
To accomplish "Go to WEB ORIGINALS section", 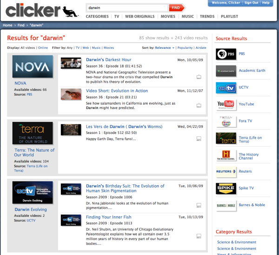I will coord(140,16).
